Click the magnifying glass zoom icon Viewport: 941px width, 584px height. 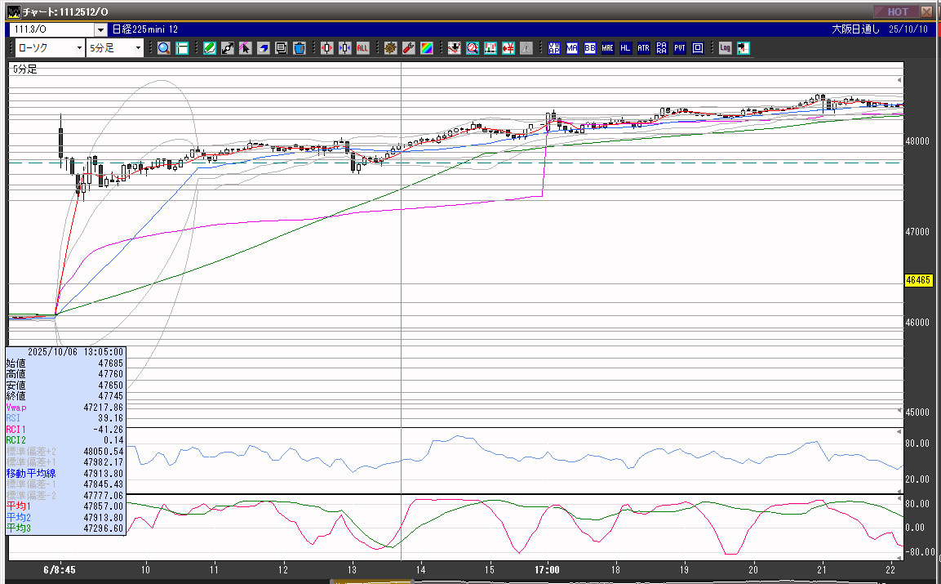click(x=164, y=48)
